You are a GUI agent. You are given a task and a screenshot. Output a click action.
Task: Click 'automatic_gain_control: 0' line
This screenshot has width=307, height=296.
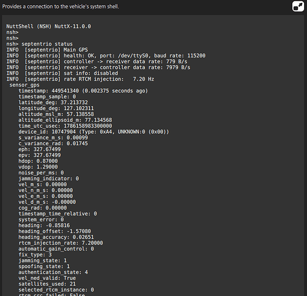coord(56,249)
